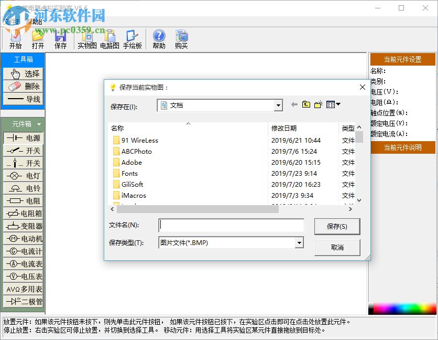Image resolution: width=438 pixels, height=340 pixels.
Task: Pick the 电灯 lamp component
Action: pos(23,176)
